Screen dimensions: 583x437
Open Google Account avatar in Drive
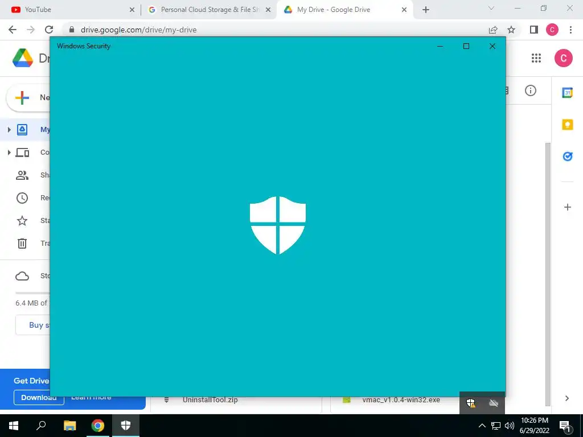[x=563, y=58]
